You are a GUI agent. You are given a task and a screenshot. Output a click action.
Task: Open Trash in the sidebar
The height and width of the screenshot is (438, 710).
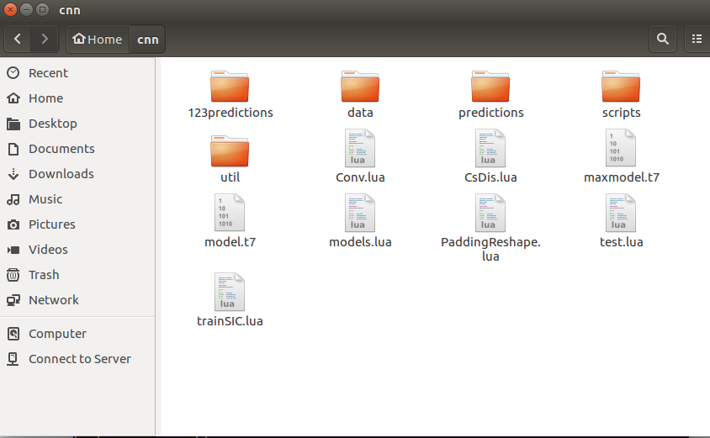click(77, 275)
